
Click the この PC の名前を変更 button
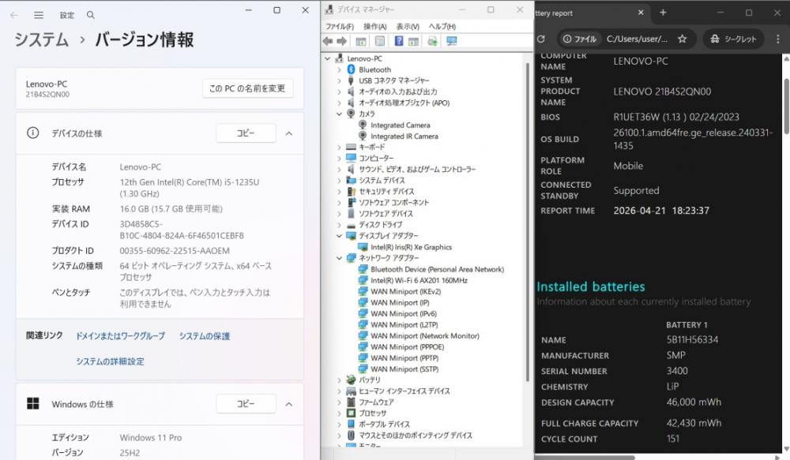pyautogui.click(x=247, y=88)
